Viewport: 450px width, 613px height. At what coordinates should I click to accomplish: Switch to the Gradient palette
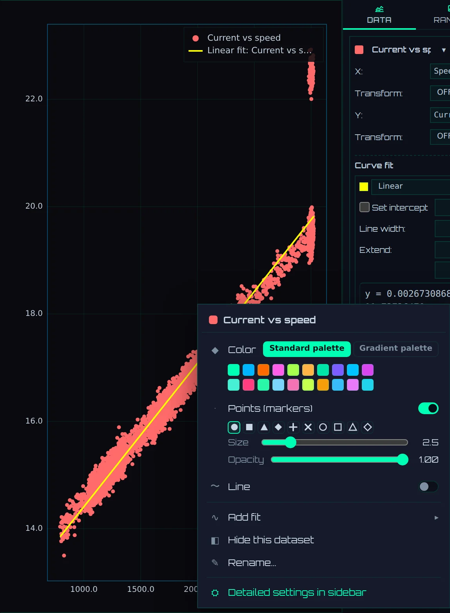pos(396,349)
